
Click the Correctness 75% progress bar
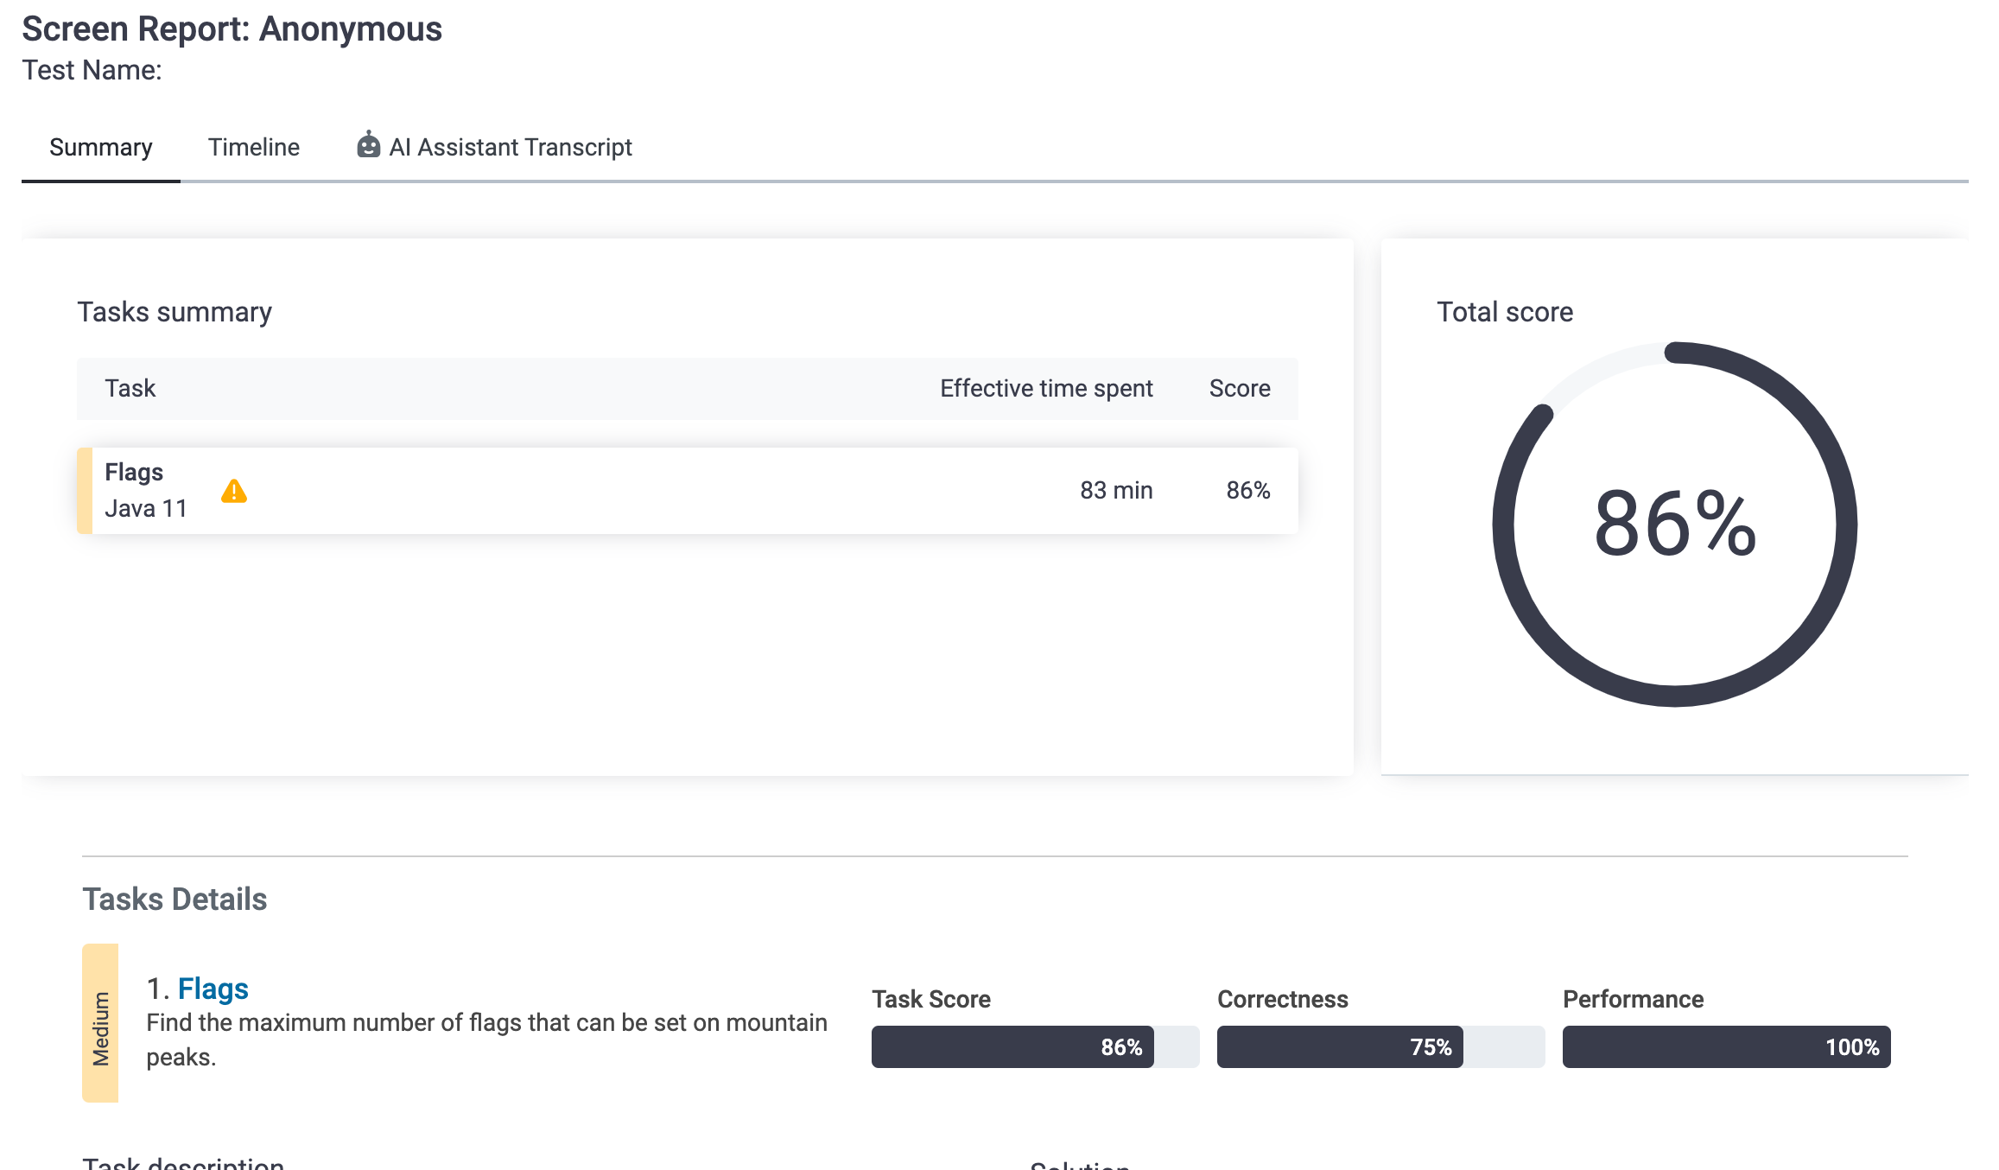click(1380, 1047)
